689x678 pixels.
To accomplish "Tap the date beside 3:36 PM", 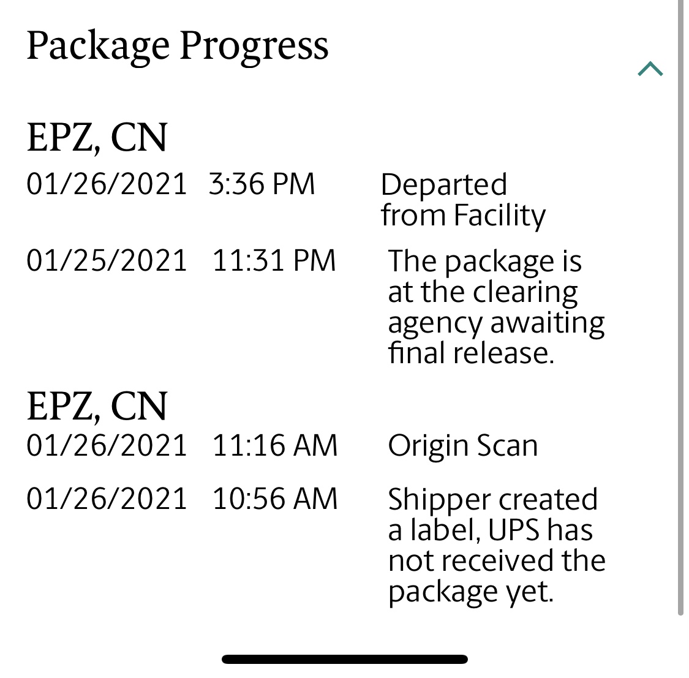I will point(107,184).
